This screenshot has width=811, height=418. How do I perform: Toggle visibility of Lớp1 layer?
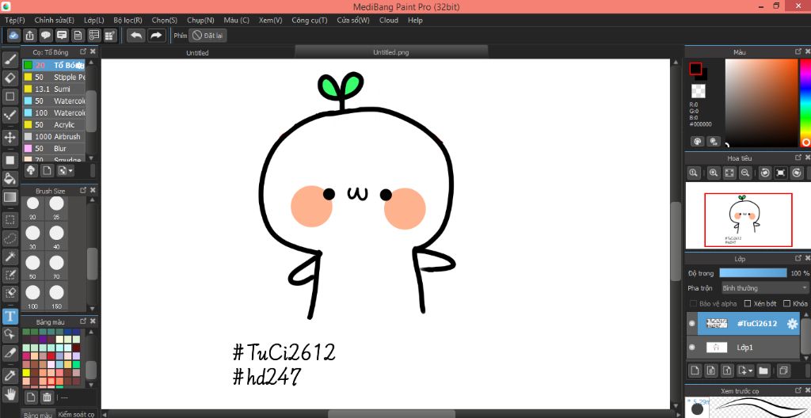coord(692,348)
